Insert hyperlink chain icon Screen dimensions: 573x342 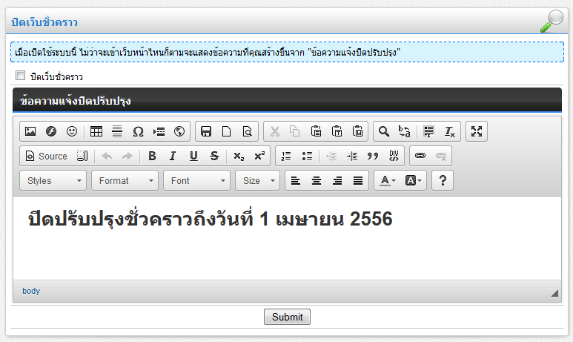coord(420,157)
